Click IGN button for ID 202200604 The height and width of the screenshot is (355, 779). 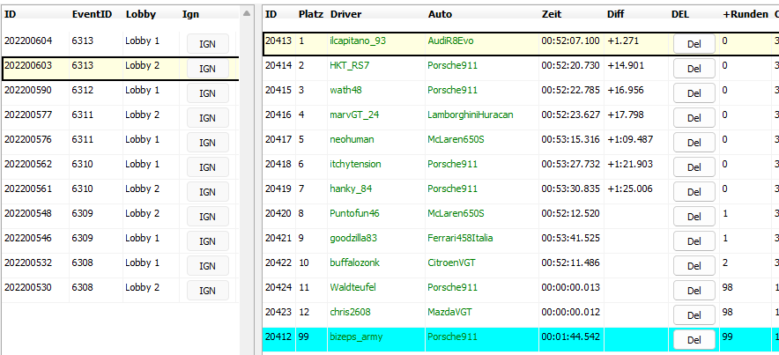click(207, 44)
